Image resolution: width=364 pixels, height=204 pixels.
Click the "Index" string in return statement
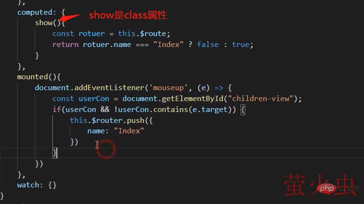click(168, 44)
